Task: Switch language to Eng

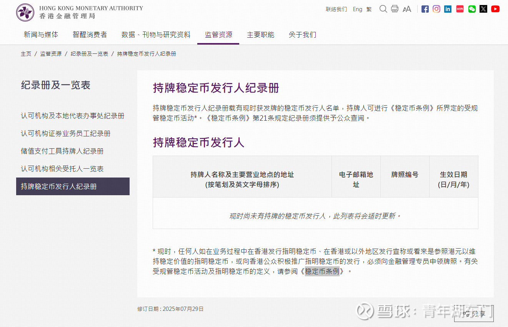Action: pyautogui.click(x=357, y=9)
